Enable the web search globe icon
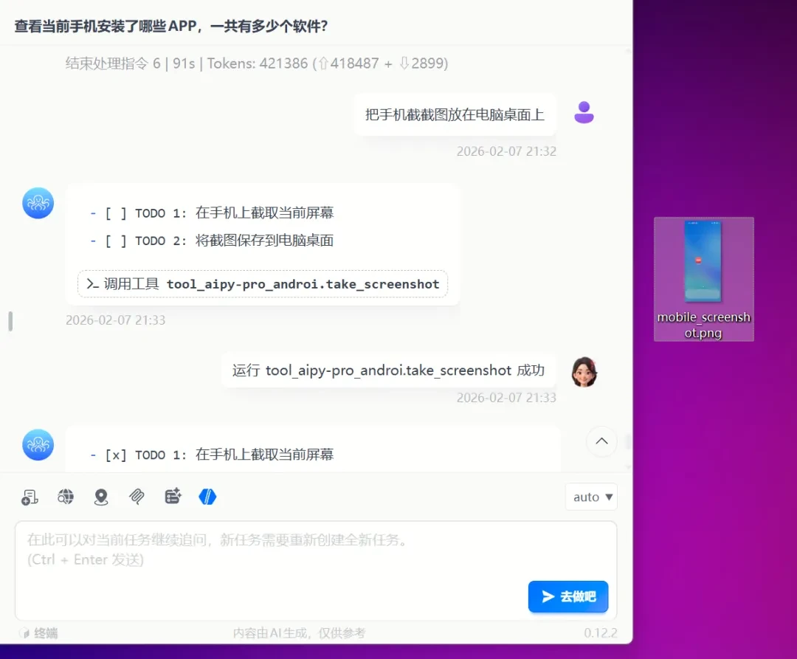The height and width of the screenshot is (659, 797). click(x=66, y=497)
